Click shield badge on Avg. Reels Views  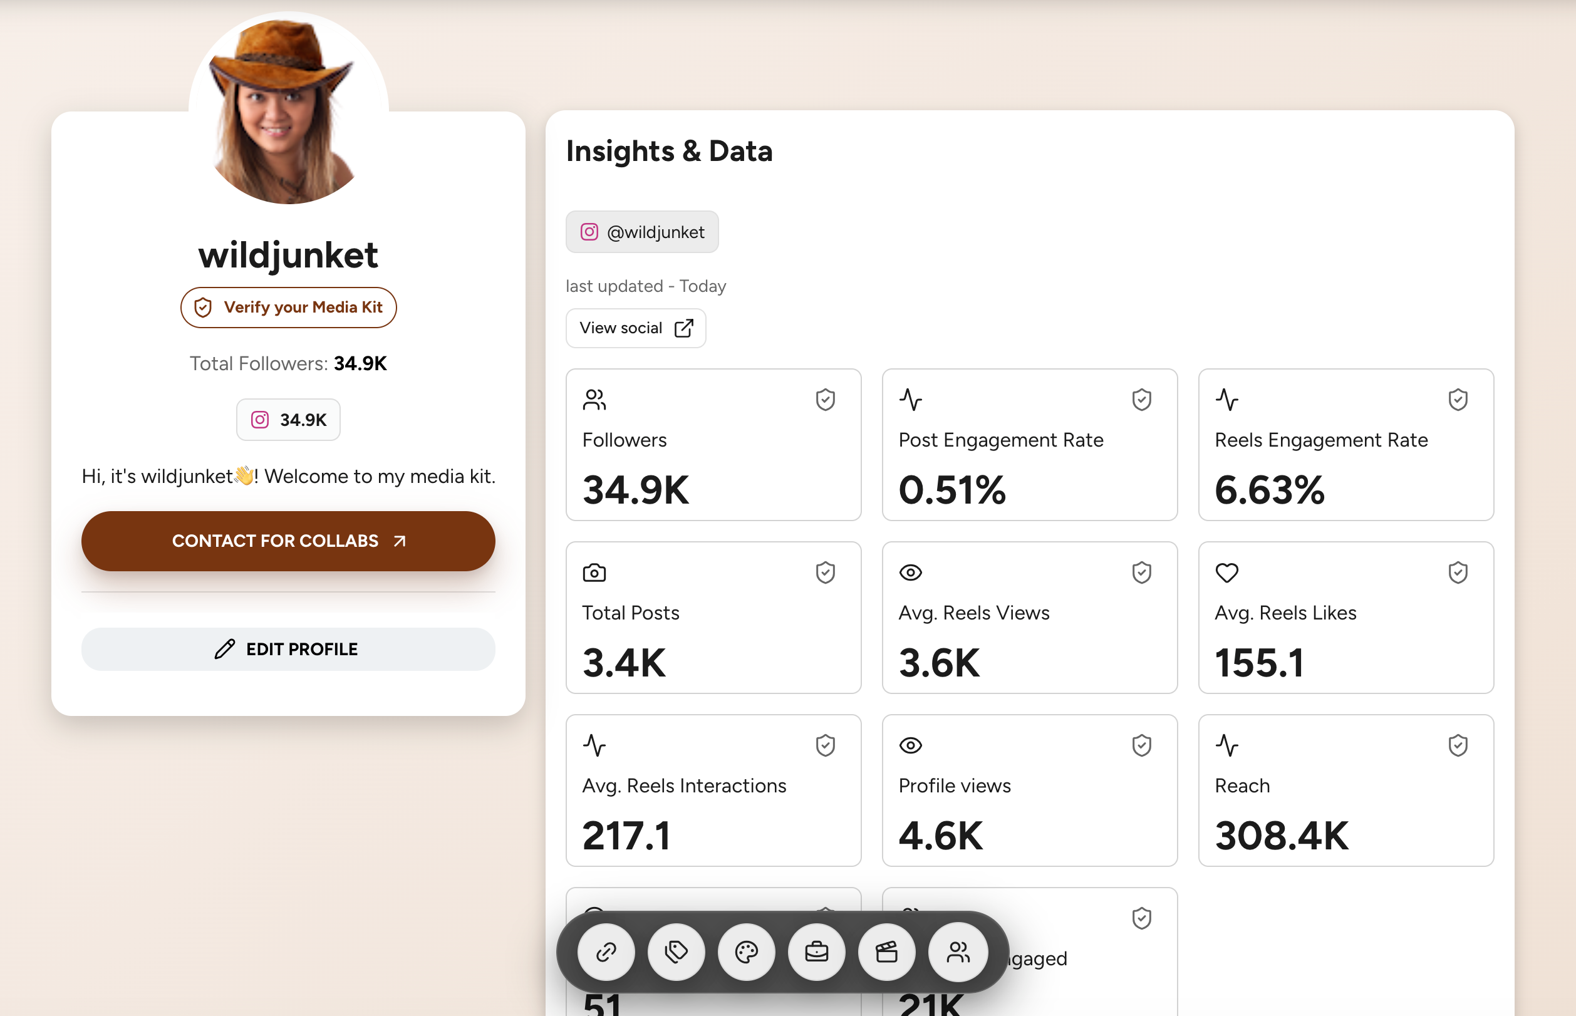1141,572
